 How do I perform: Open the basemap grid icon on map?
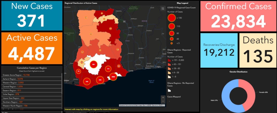163,9
